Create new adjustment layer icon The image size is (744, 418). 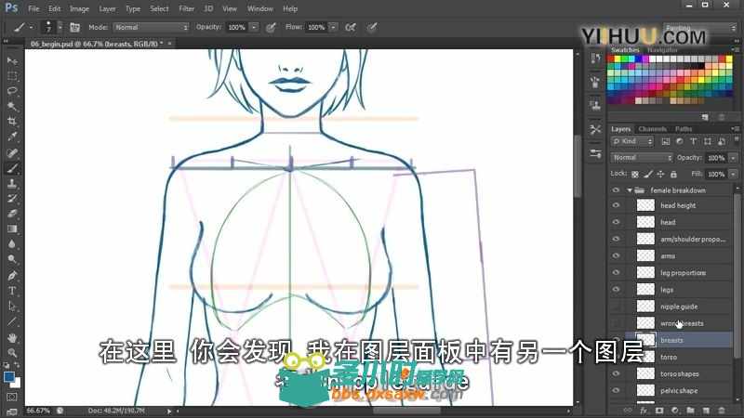(x=675, y=411)
